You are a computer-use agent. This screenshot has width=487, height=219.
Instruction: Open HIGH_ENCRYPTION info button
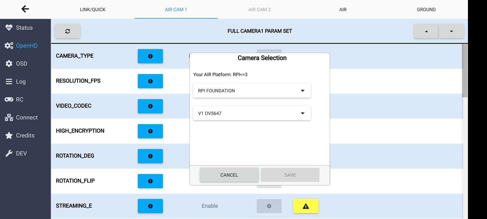150,131
